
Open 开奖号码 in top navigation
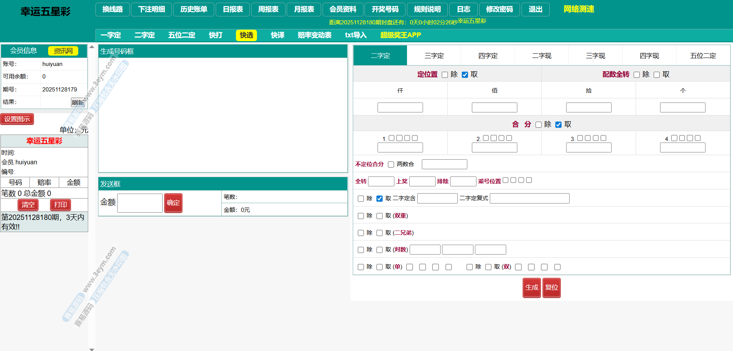click(x=385, y=9)
